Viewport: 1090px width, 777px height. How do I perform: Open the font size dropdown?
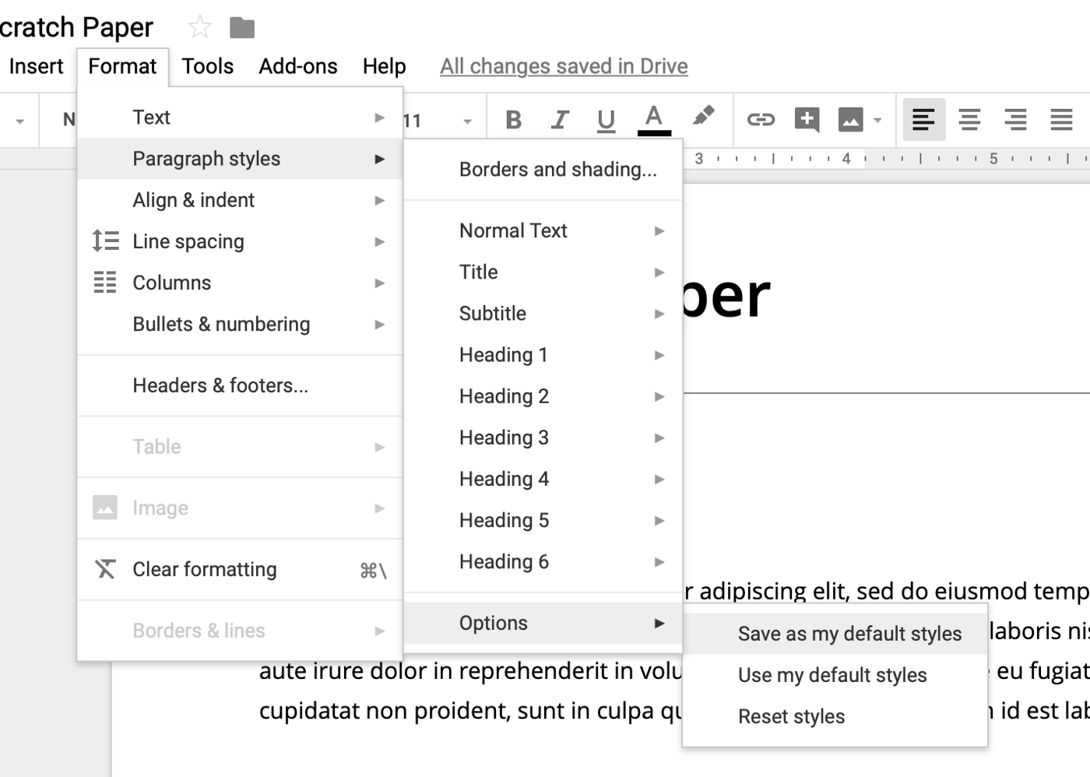467,121
